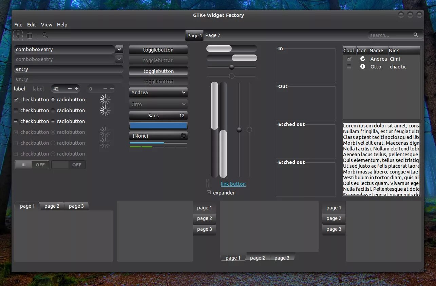Open the enabled comboboxentry dropdown arrow
The image size is (436, 286).
click(x=119, y=49)
